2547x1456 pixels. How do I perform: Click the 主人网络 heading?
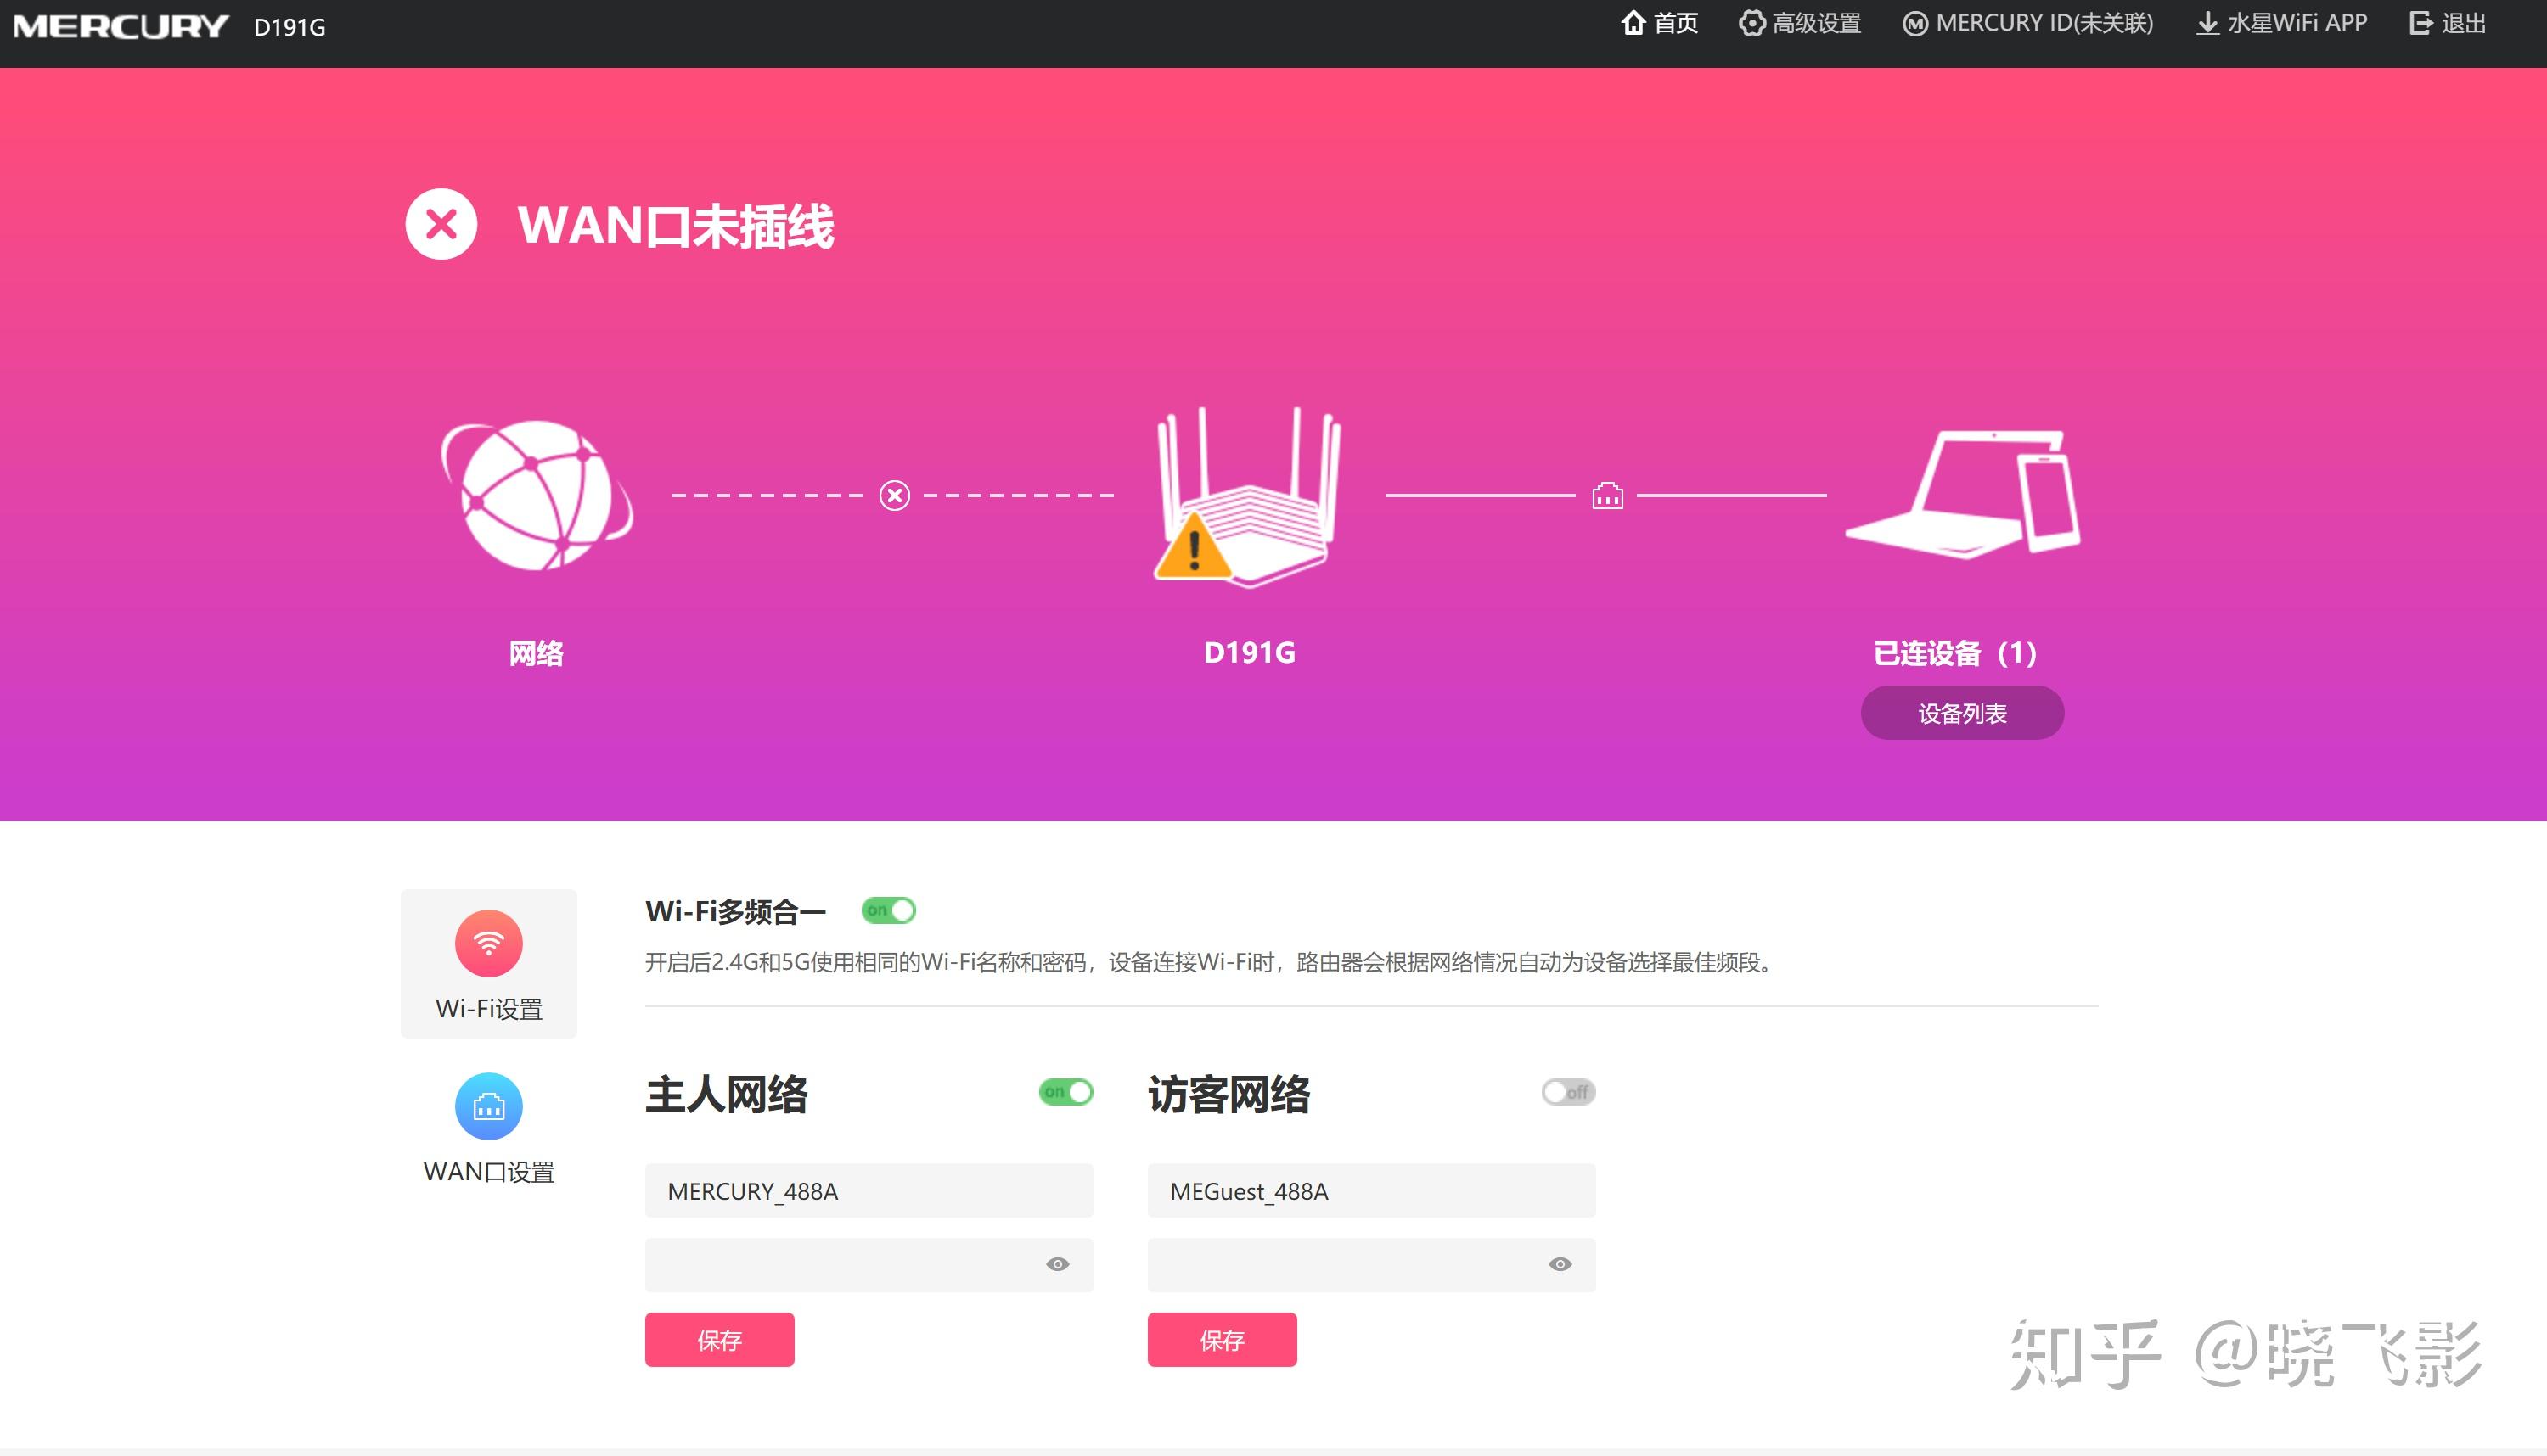[726, 1094]
